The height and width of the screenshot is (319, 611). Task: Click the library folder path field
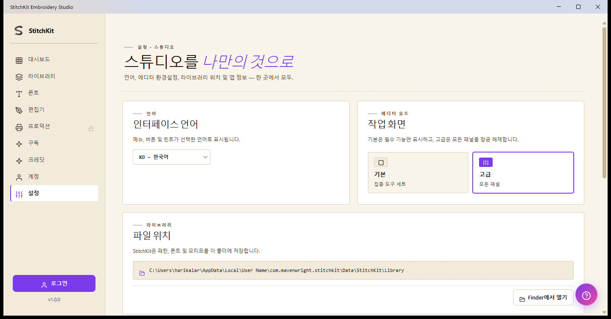pyautogui.click(x=353, y=270)
